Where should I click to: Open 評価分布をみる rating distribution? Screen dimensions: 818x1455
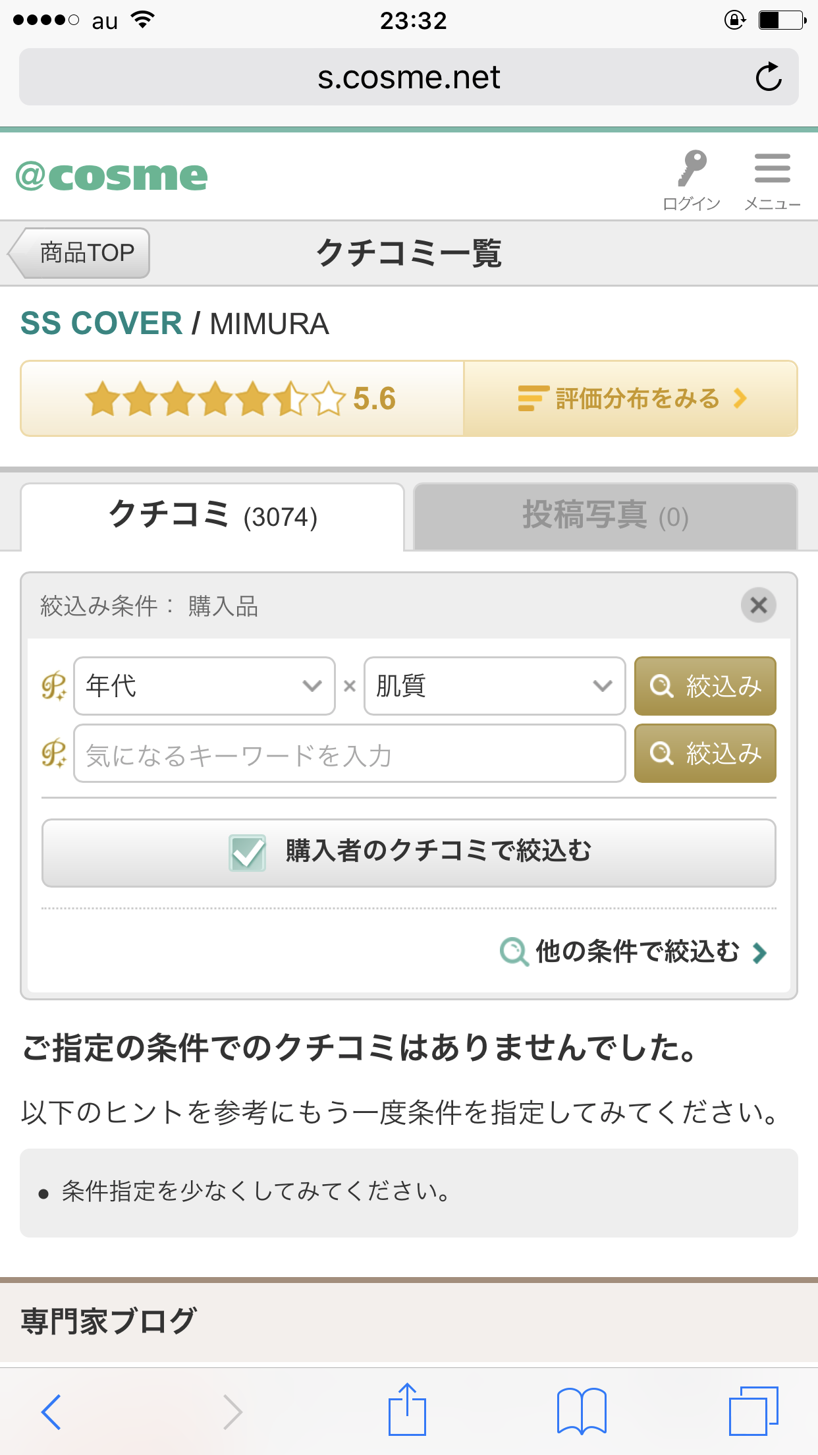pyautogui.click(x=630, y=399)
